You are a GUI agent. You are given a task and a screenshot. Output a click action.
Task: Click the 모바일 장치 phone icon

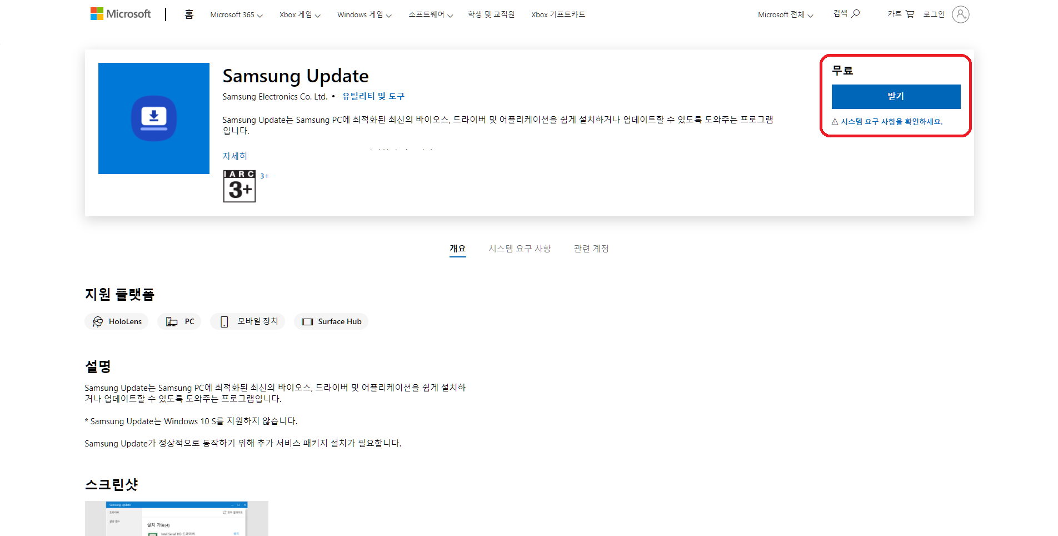(x=224, y=322)
